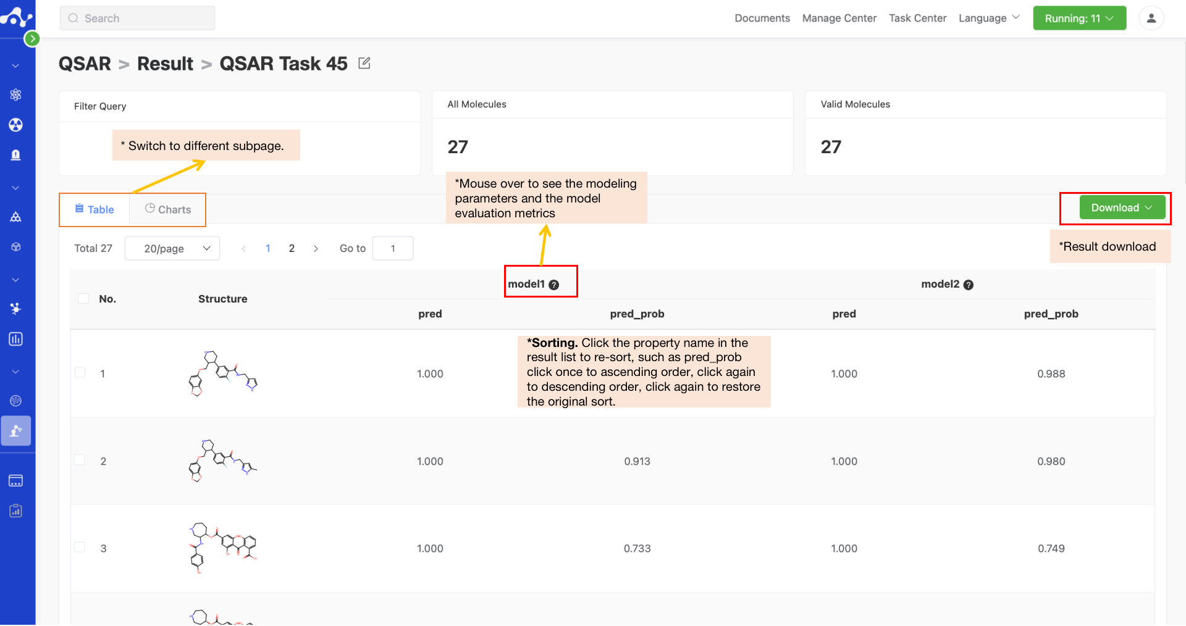Open the Task Center menu
Screen dimensions: 1186x626
click(917, 19)
